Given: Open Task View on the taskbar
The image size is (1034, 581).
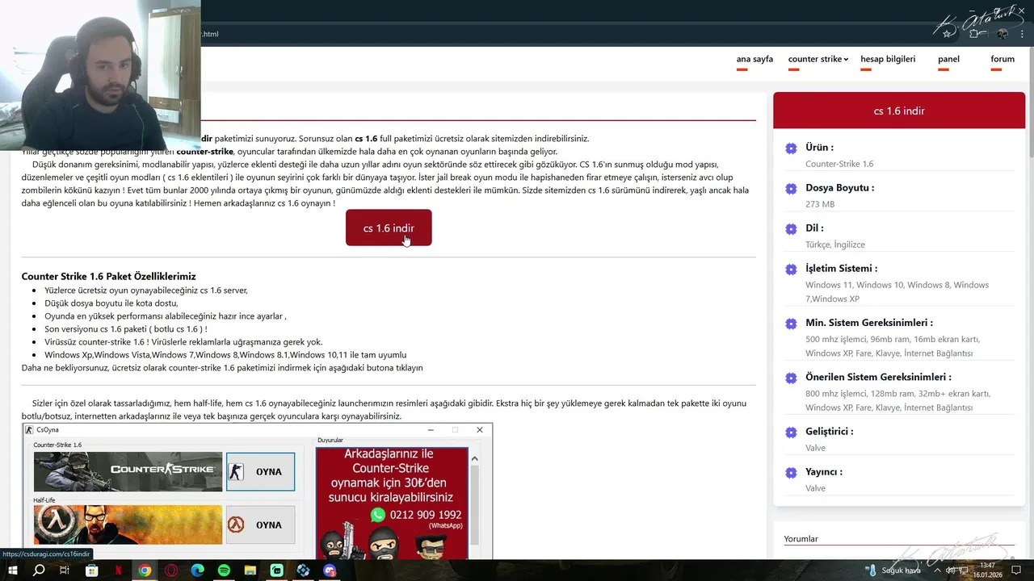Looking at the screenshot, I should [x=65, y=571].
